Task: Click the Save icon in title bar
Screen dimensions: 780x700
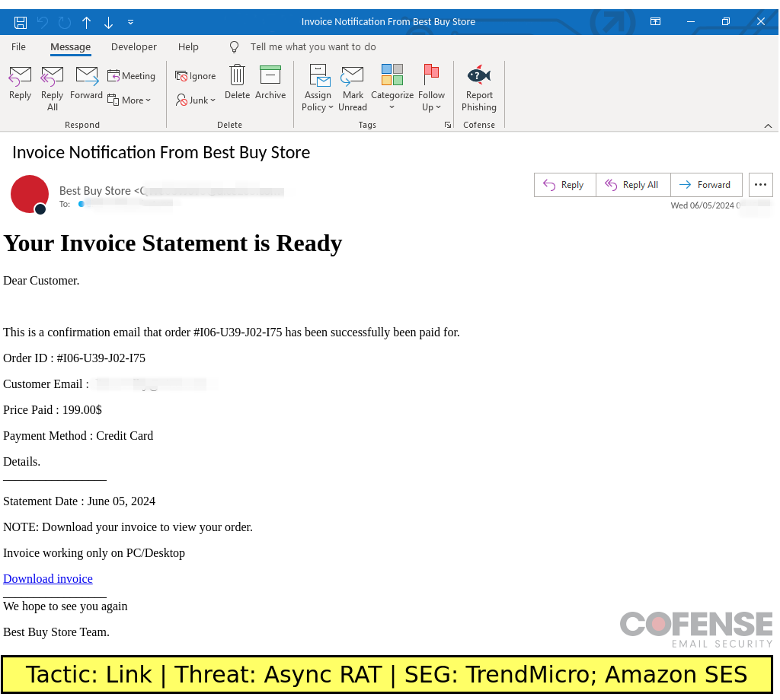Action: point(21,22)
